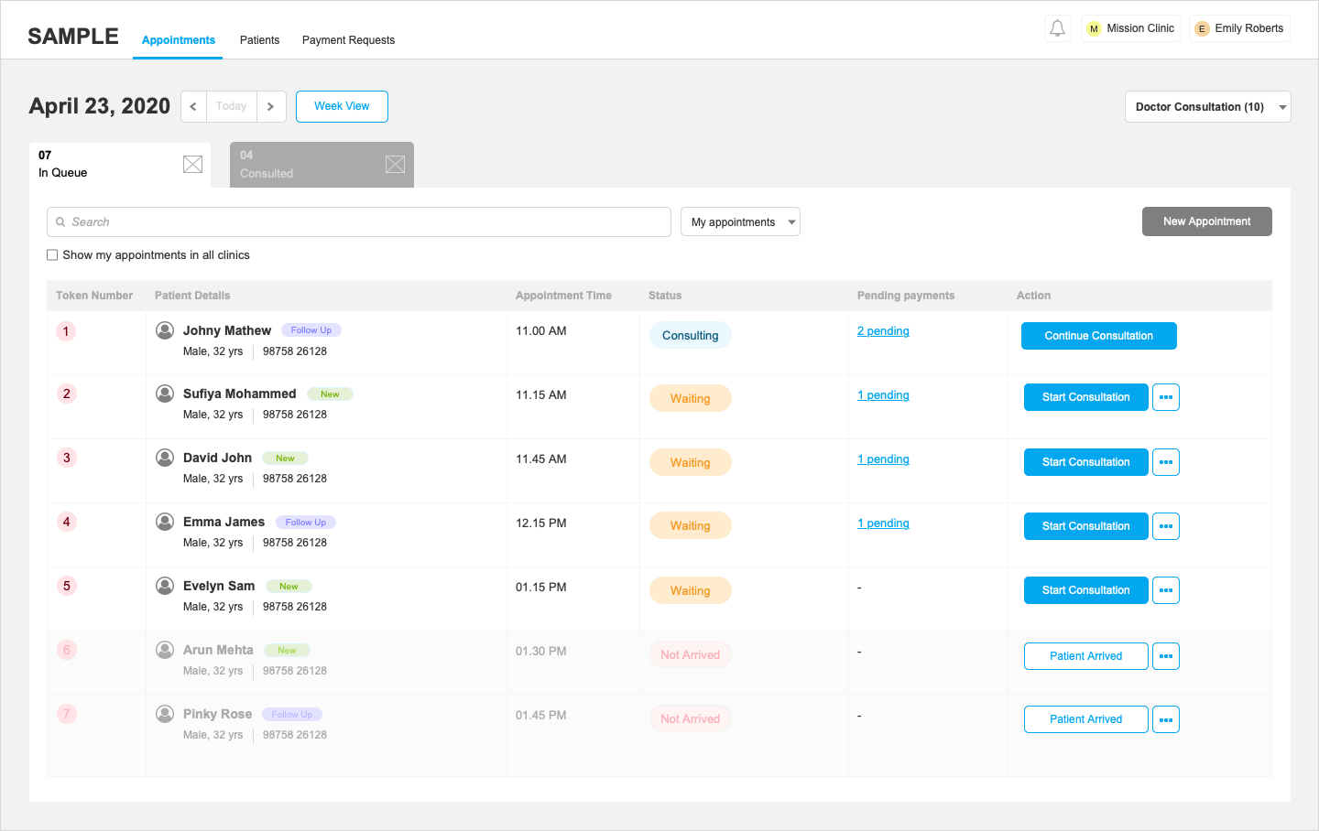Expand the Doctor Consultation (10) dropdown
The image size is (1319, 831).
[x=1207, y=107]
